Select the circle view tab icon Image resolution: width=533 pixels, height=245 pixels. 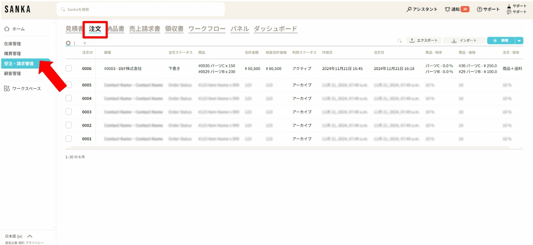click(x=68, y=43)
